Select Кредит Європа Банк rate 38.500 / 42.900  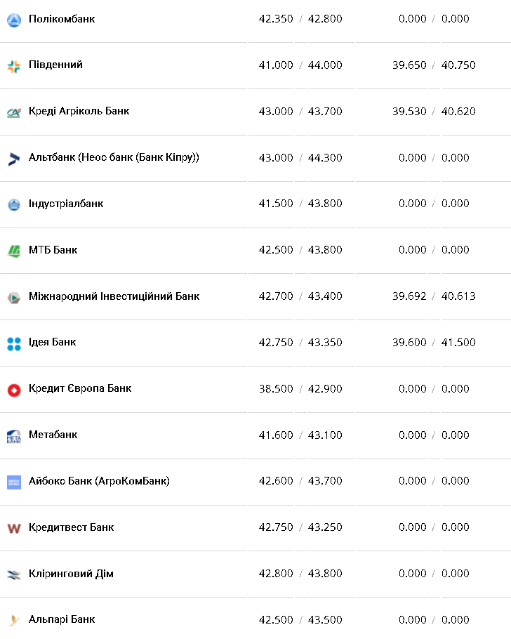click(x=300, y=389)
